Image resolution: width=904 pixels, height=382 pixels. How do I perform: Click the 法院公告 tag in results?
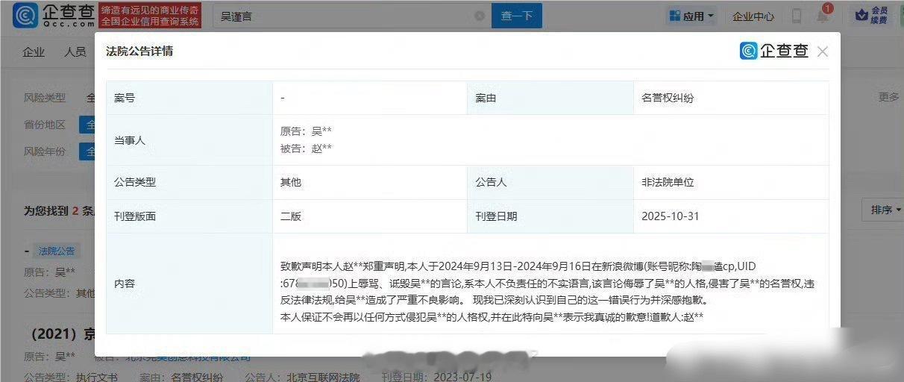click(57, 251)
